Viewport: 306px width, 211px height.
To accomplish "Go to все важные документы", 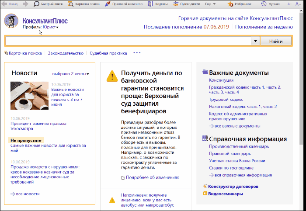I will 237,126.
